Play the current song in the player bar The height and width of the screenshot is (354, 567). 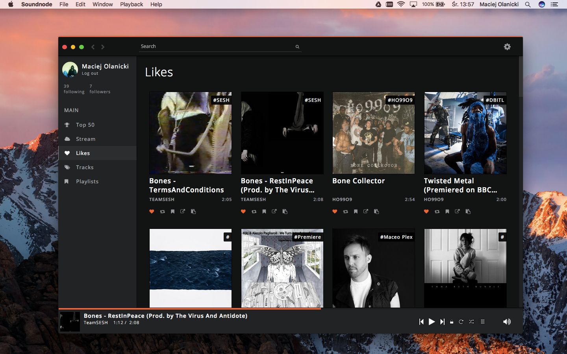[x=432, y=322]
